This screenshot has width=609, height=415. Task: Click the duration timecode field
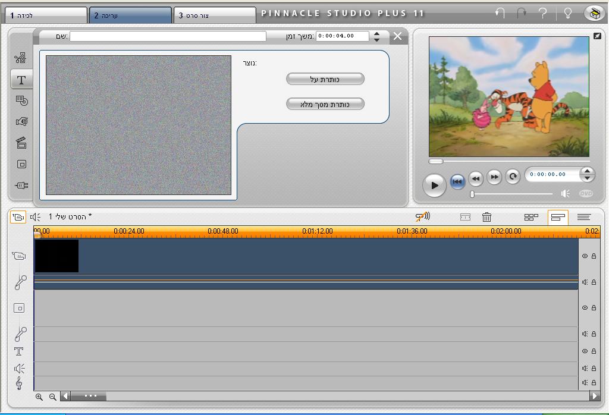(342, 36)
